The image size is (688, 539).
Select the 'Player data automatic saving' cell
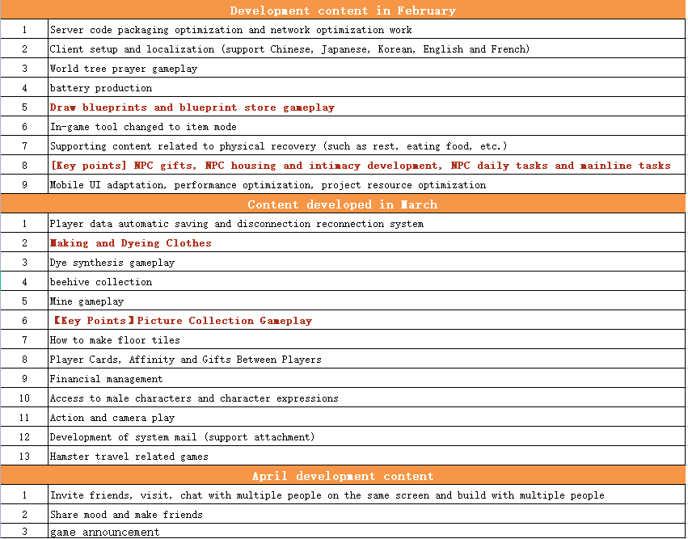pyautogui.click(x=236, y=224)
